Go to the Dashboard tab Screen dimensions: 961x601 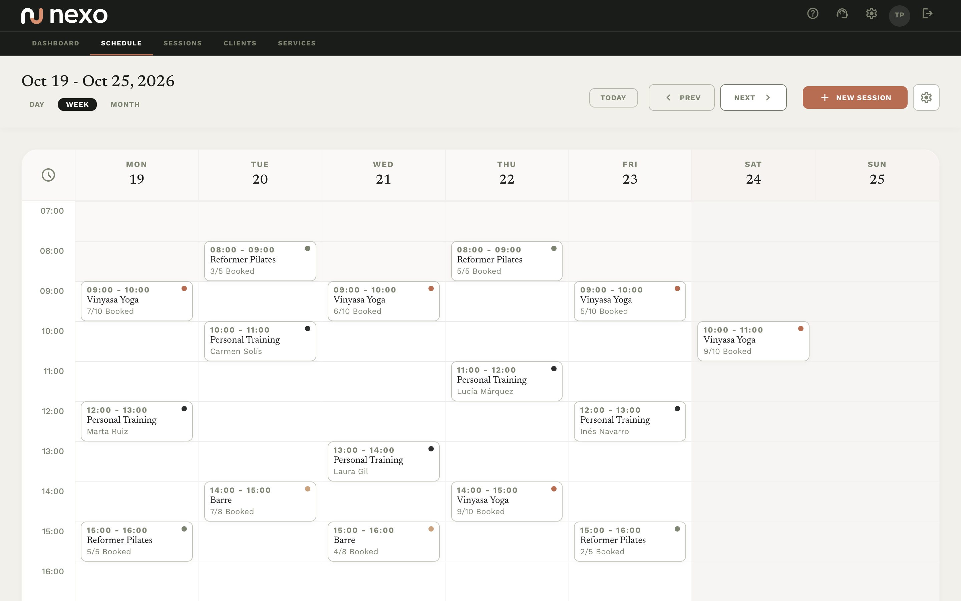(56, 43)
